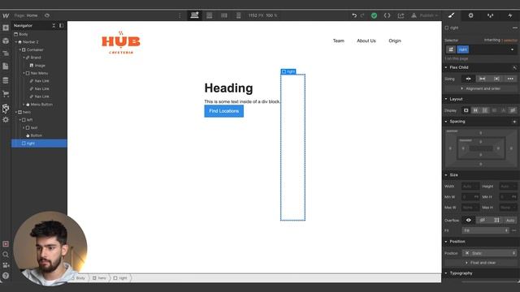Set Overflow to visible eye icon
The image size is (520, 292).
(469, 220)
